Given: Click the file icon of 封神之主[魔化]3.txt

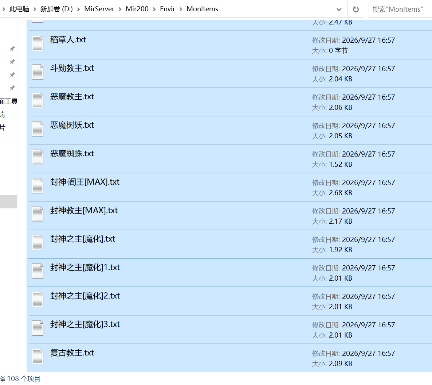Looking at the screenshot, I should 38,328.
